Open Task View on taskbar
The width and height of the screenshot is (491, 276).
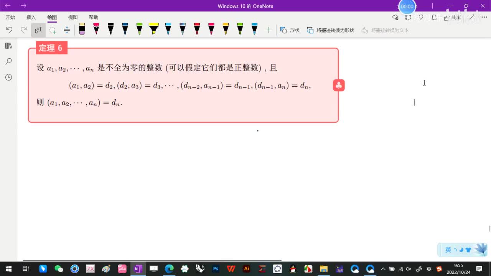click(x=26, y=269)
